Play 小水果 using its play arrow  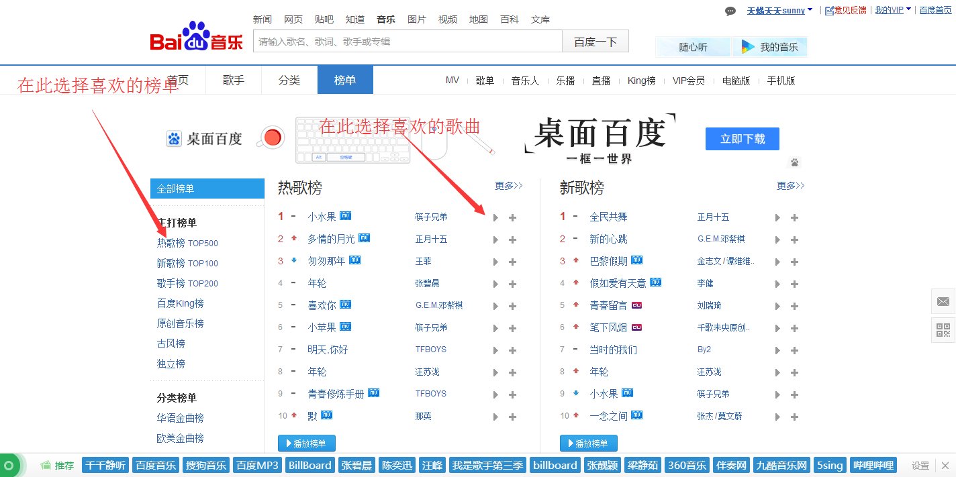point(495,217)
